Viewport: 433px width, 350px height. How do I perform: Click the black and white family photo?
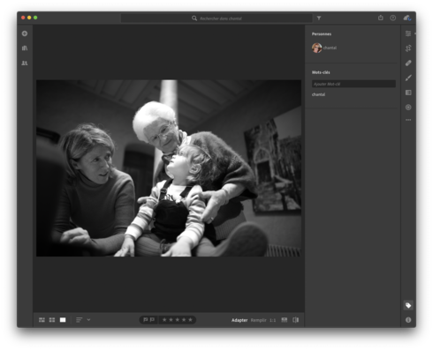point(169,168)
